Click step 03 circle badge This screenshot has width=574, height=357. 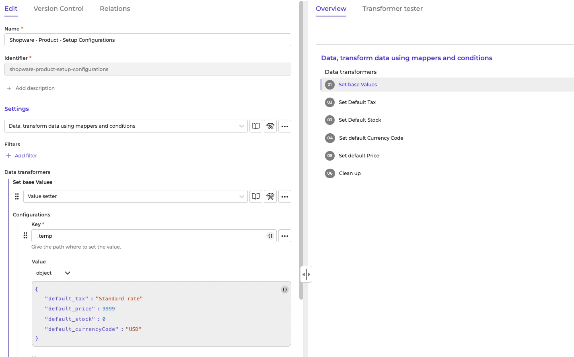(x=330, y=120)
